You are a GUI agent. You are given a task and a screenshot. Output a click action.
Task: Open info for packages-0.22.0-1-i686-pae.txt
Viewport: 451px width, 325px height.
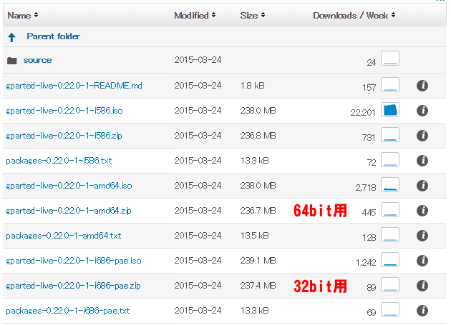coord(422,311)
